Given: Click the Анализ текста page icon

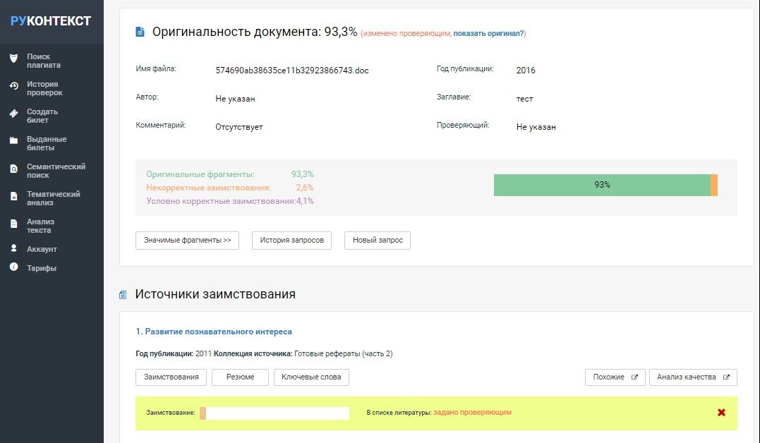Looking at the screenshot, I should click(x=13, y=224).
